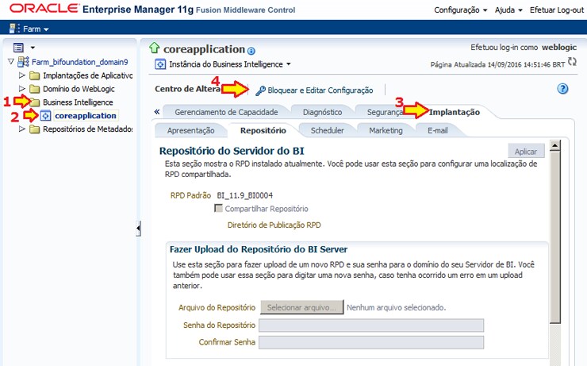Click the Aplicar button
This screenshot has height=366, width=587.
(x=526, y=152)
